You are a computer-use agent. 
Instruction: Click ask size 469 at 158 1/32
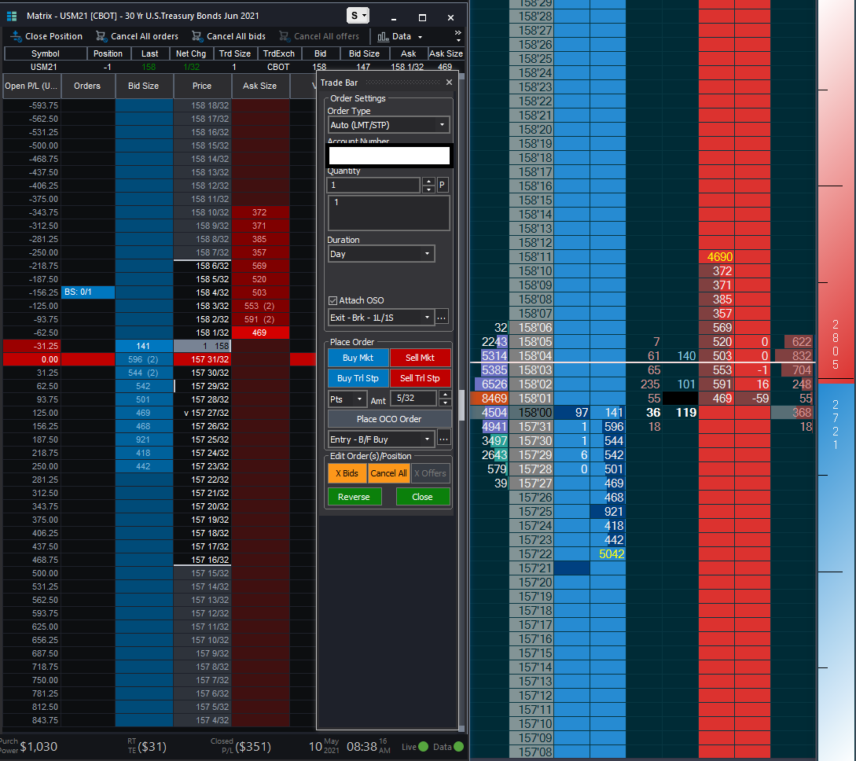(260, 333)
